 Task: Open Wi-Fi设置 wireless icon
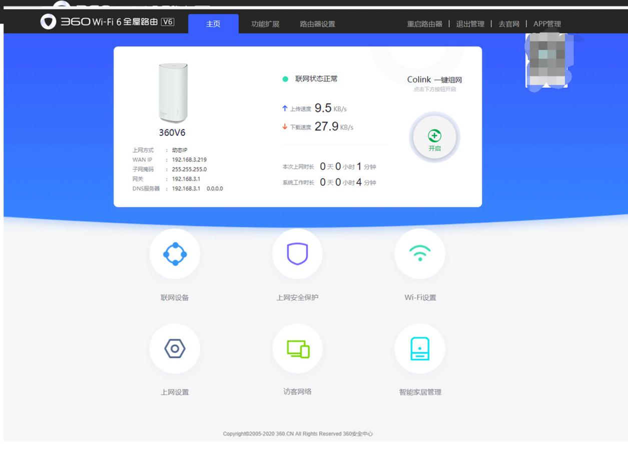click(x=420, y=254)
